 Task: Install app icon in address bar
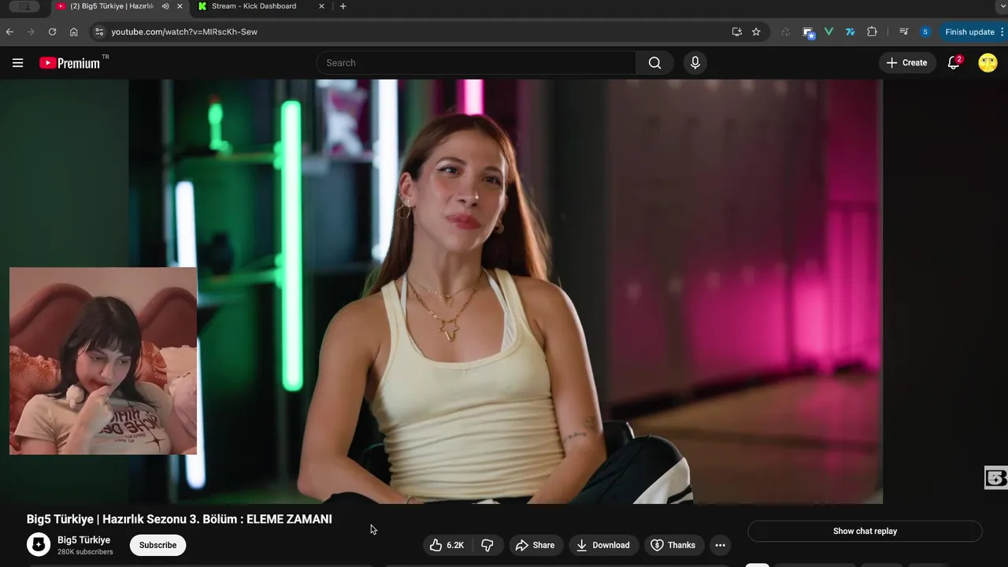click(x=736, y=31)
